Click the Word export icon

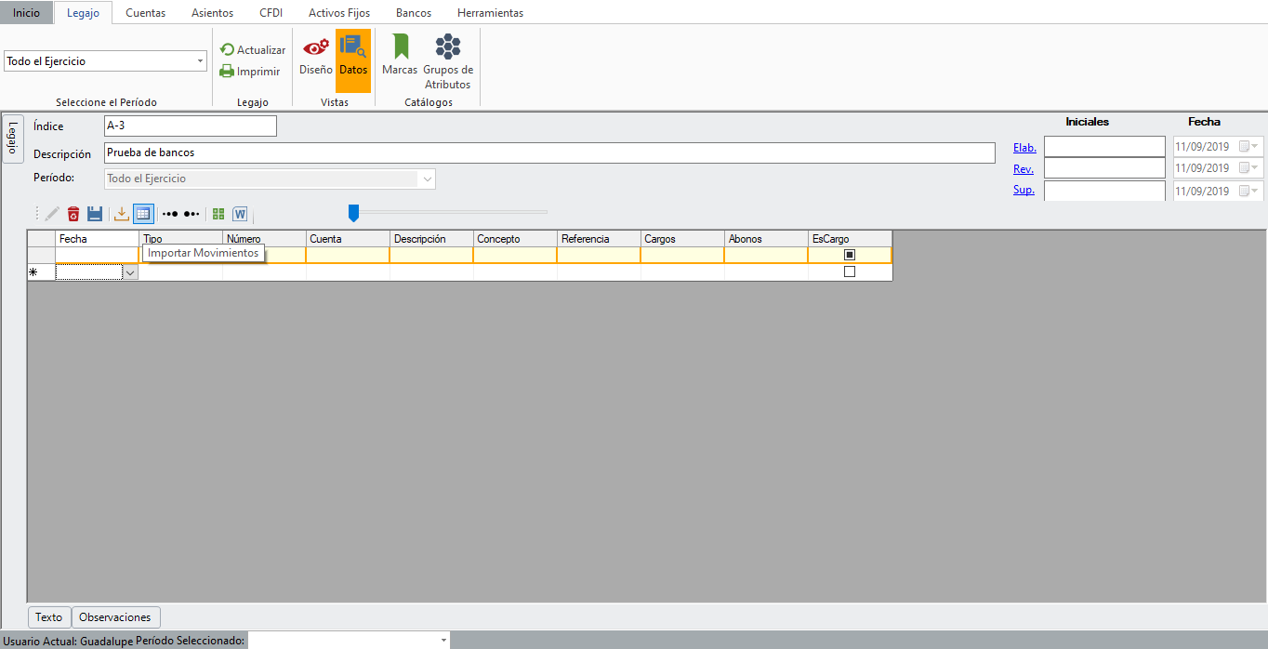tap(240, 214)
